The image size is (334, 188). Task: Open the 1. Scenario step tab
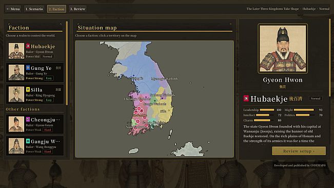[34, 9]
